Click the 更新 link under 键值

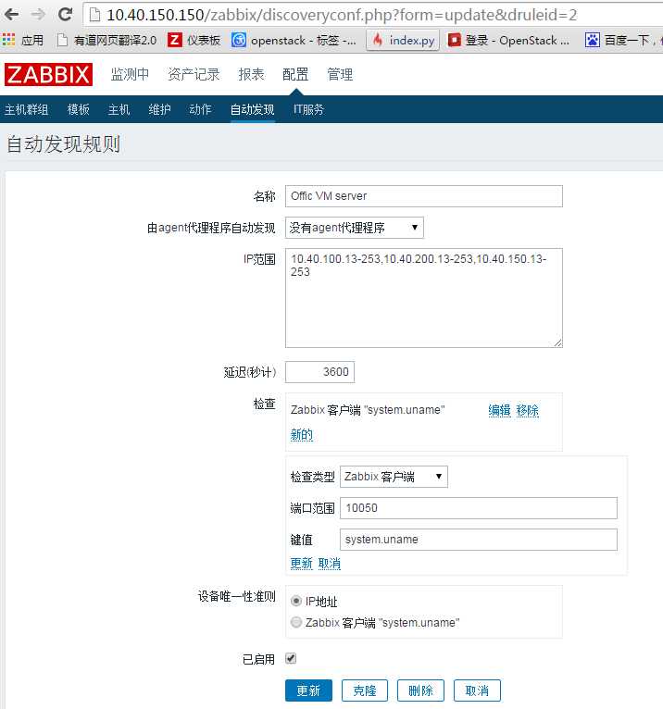coord(301,564)
